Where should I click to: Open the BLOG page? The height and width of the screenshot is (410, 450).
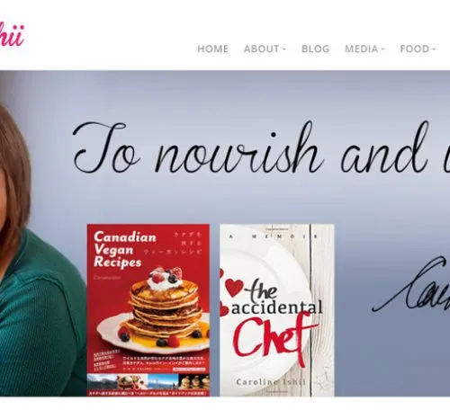click(316, 49)
